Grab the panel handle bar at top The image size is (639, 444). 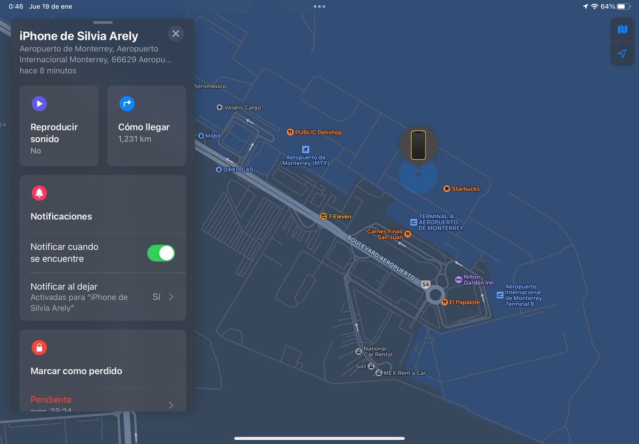pyautogui.click(x=103, y=22)
